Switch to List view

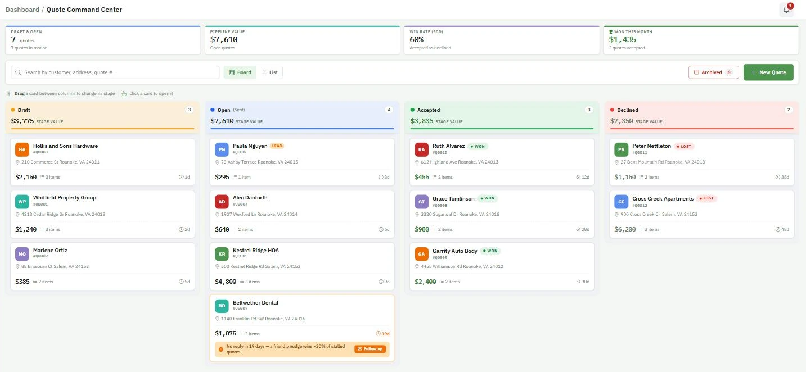[269, 72]
